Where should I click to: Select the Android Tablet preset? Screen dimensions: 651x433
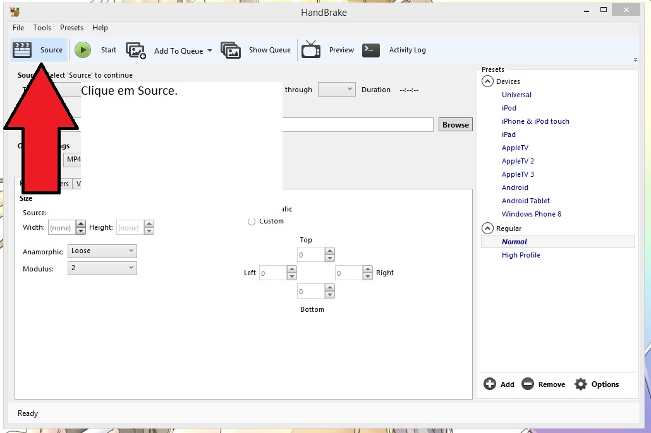point(526,201)
